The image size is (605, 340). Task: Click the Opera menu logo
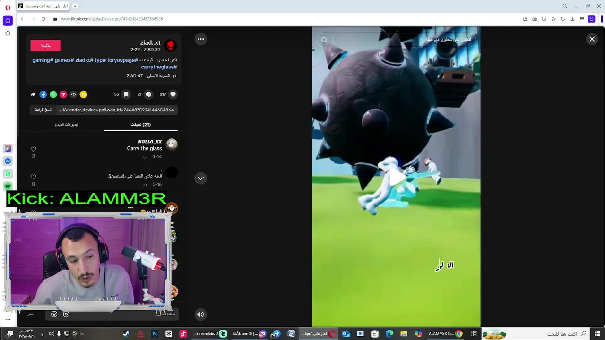click(x=8, y=8)
